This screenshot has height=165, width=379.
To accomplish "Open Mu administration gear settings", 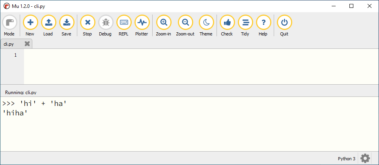I will (x=365, y=158).
